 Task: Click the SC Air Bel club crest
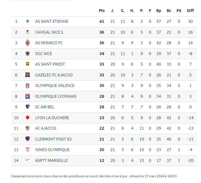point(27,107)
